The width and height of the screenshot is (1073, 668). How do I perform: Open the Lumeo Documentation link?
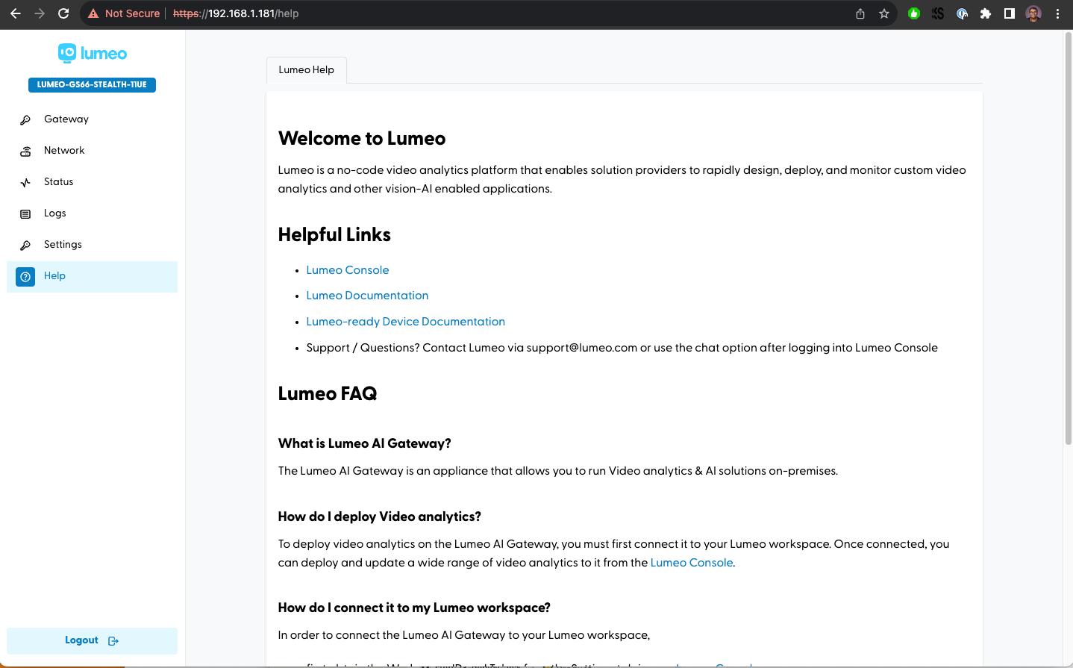[x=367, y=296]
